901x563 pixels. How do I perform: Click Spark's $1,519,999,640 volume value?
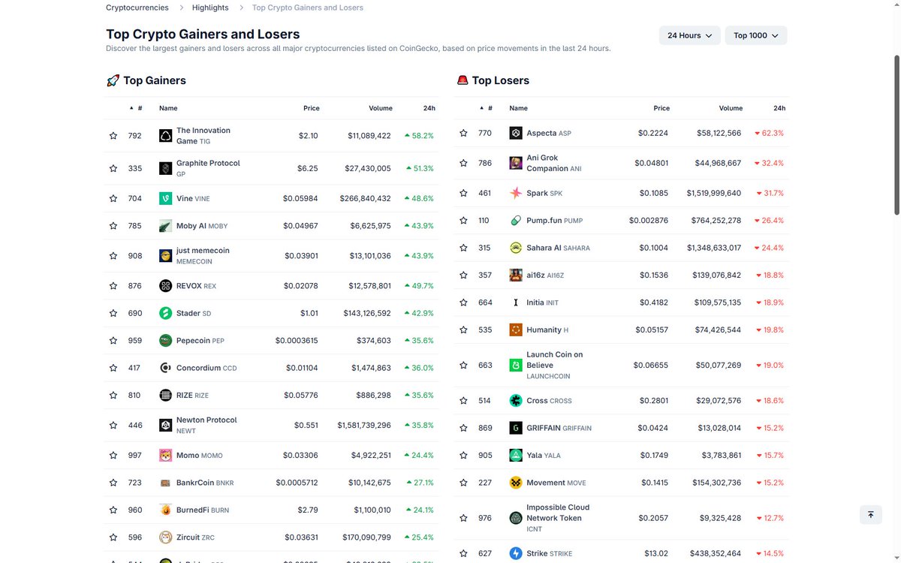(713, 193)
